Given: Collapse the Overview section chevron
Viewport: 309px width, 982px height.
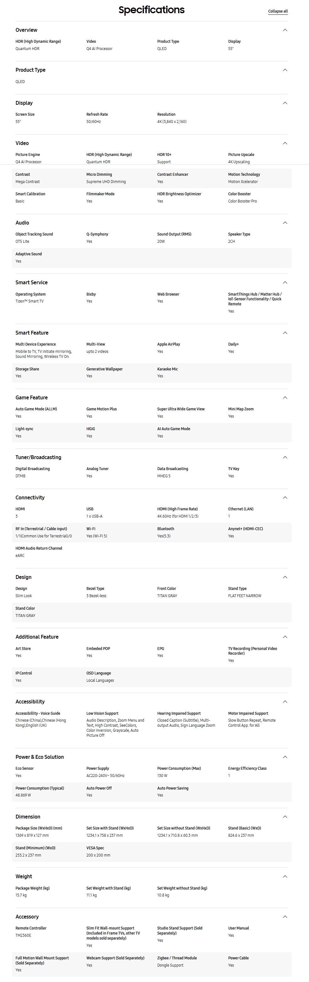Looking at the screenshot, I should pyautogui.click(x=285, y=30).
